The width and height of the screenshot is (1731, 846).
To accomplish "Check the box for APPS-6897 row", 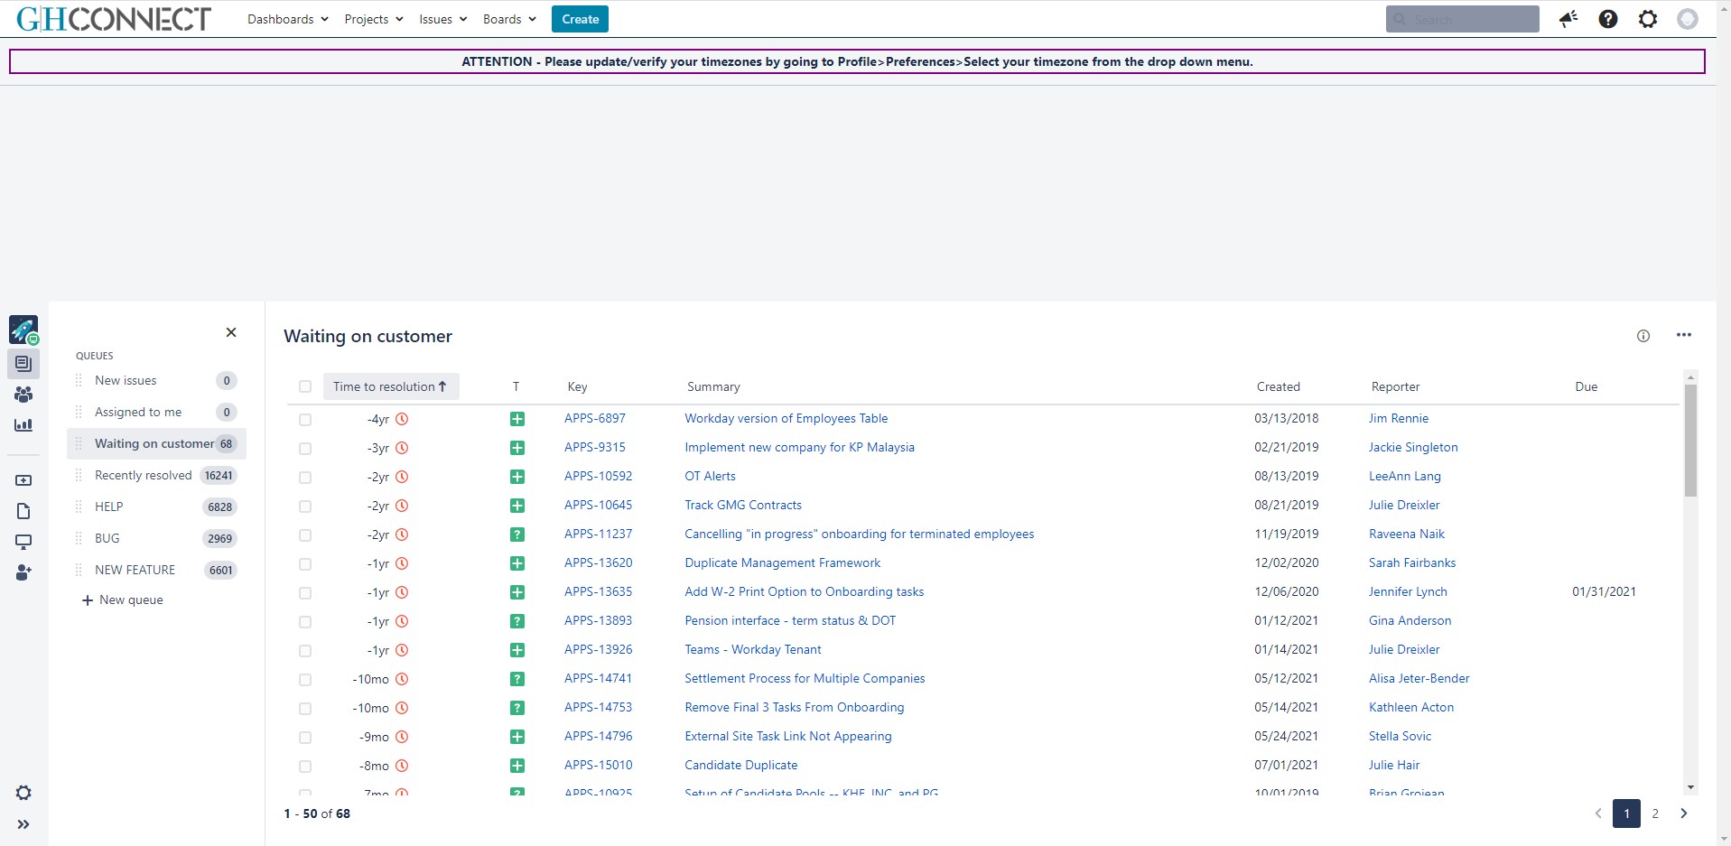I will point(305,420).
